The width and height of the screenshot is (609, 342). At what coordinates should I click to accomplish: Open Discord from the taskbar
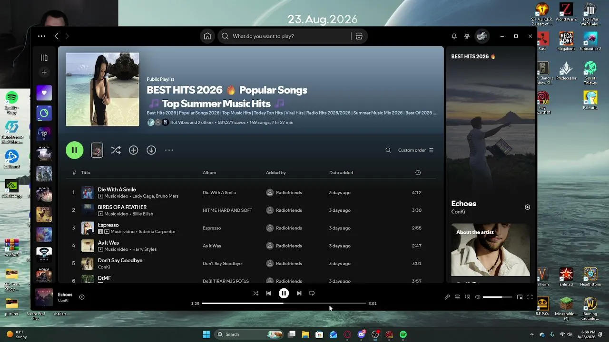362,334
